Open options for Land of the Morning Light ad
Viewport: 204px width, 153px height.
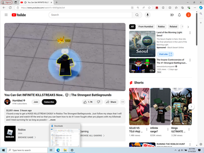click(x=190, y=33)
